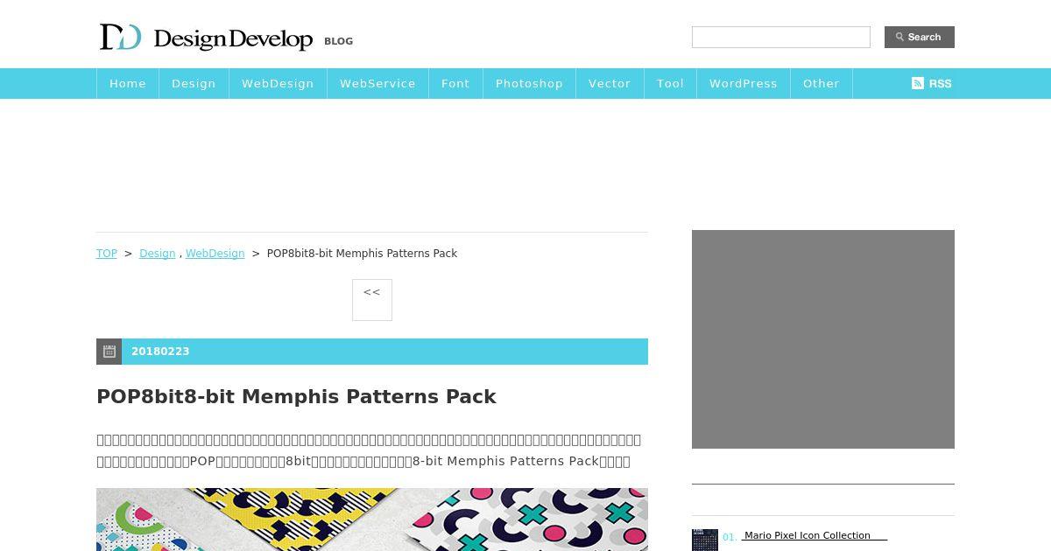Image resolution: width=1051 pixels, height=551 pixels.
Task: Go to the WebDesign menu item
Action: pyautogui.click(x=278, y=83)
